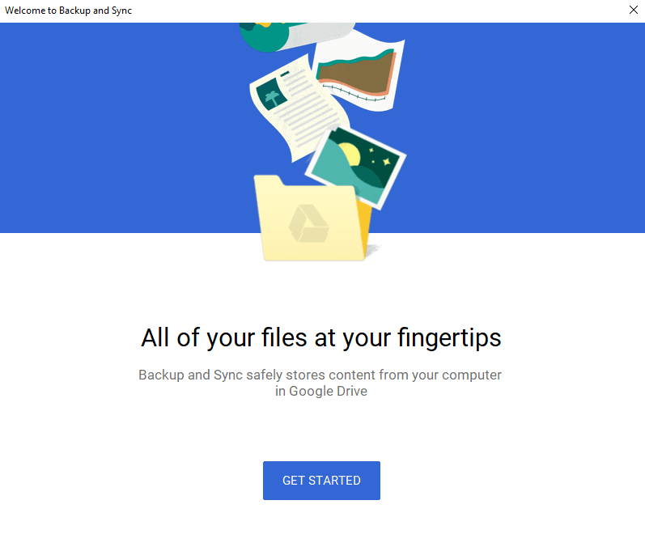Click the heading 'All of your files at your fingertips'

pyautogui.click(x=321, y=338)
